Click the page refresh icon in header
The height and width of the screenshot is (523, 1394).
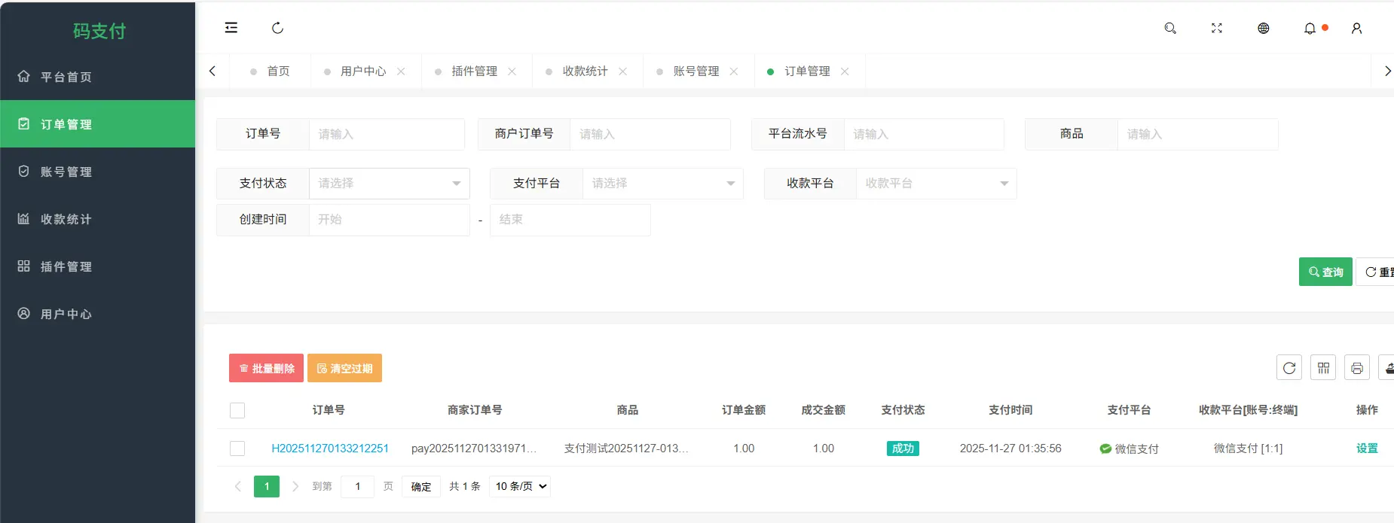pos(277,28)
